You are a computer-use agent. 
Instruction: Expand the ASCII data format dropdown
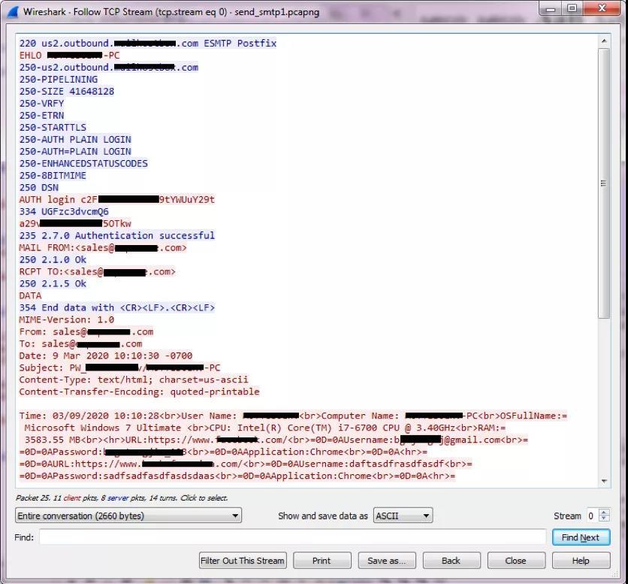pos(403,516)
